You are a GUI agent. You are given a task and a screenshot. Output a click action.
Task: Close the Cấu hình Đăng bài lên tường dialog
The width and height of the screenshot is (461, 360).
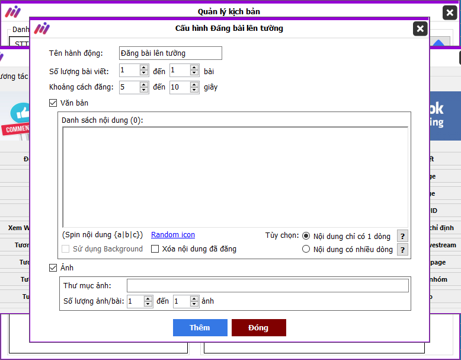coord(420,29)
